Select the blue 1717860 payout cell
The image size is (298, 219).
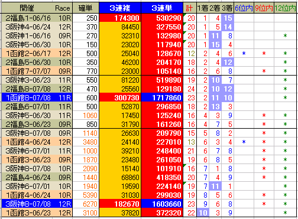pyautogui.click(x=162, y=98)
